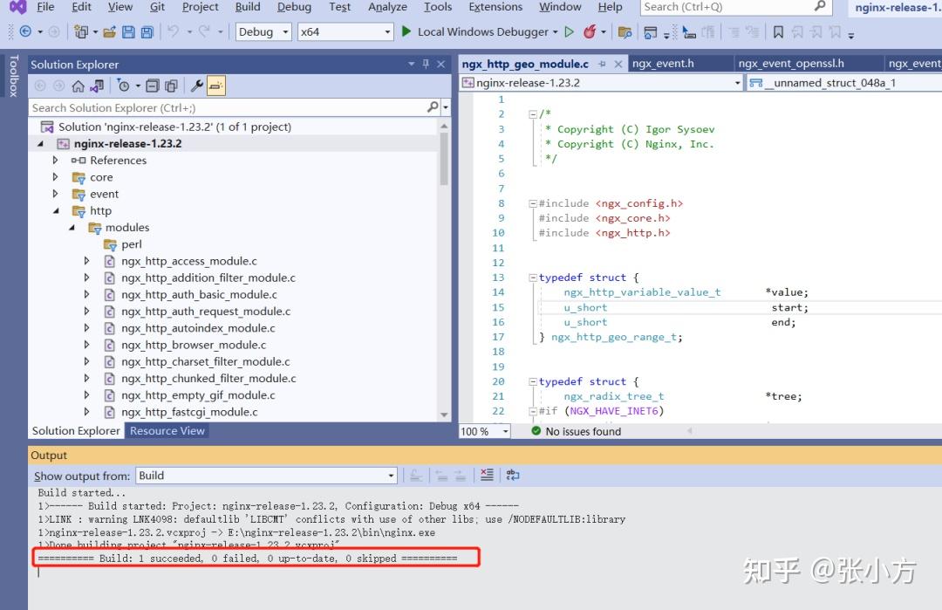The height and width of the screenshot is (610, 942).
Task: Click the Toggle Bookmark icon
Action: [778, 31]
